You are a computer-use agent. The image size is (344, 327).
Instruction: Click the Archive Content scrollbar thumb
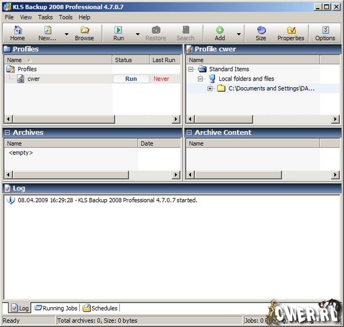238,175
